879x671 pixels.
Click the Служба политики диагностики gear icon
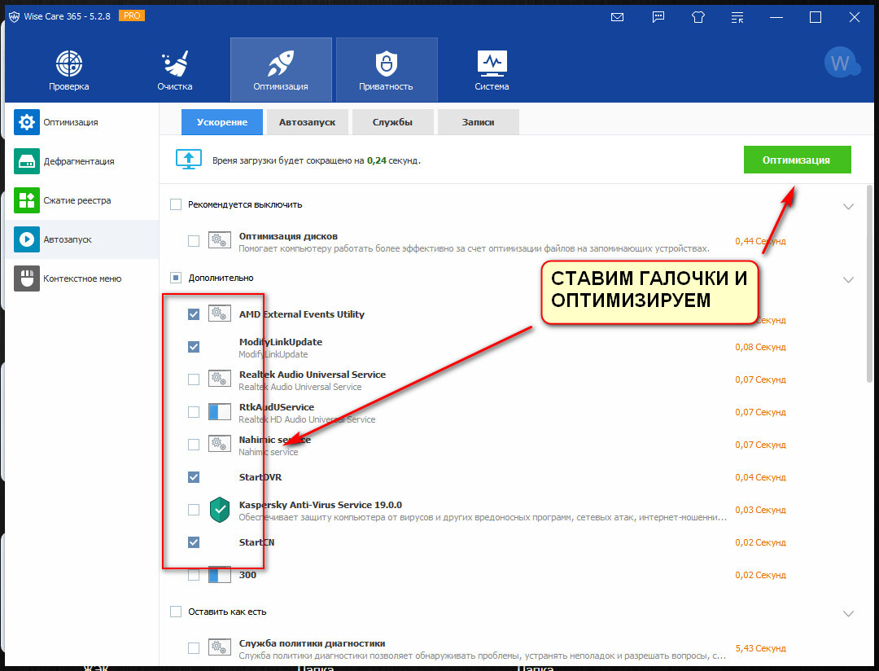(220, 647)
